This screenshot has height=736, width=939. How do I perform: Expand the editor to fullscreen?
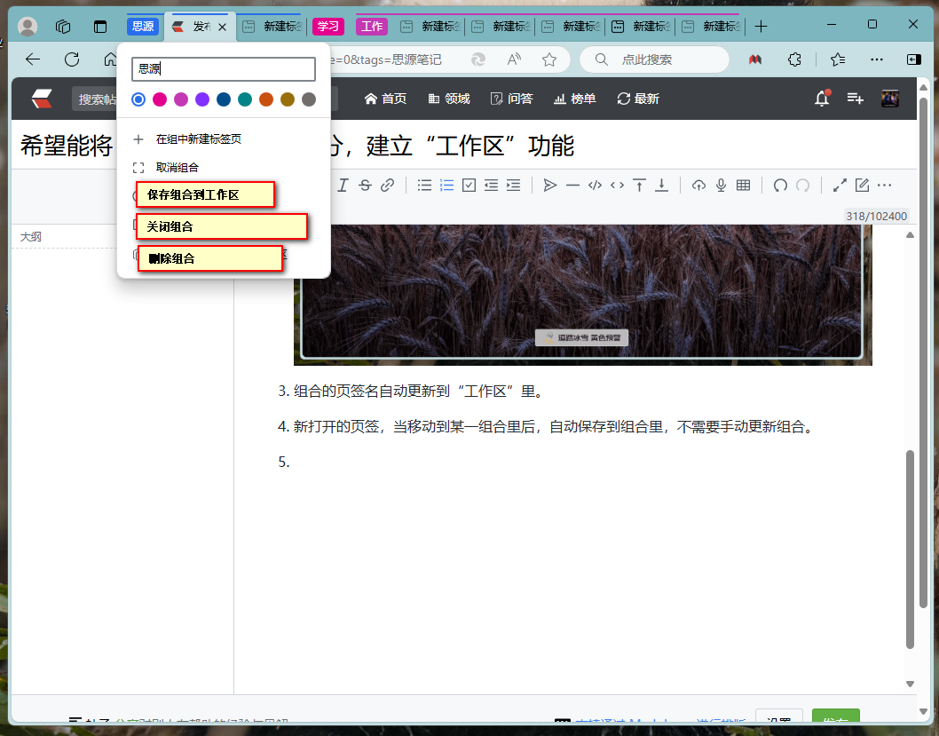(840, 185)
